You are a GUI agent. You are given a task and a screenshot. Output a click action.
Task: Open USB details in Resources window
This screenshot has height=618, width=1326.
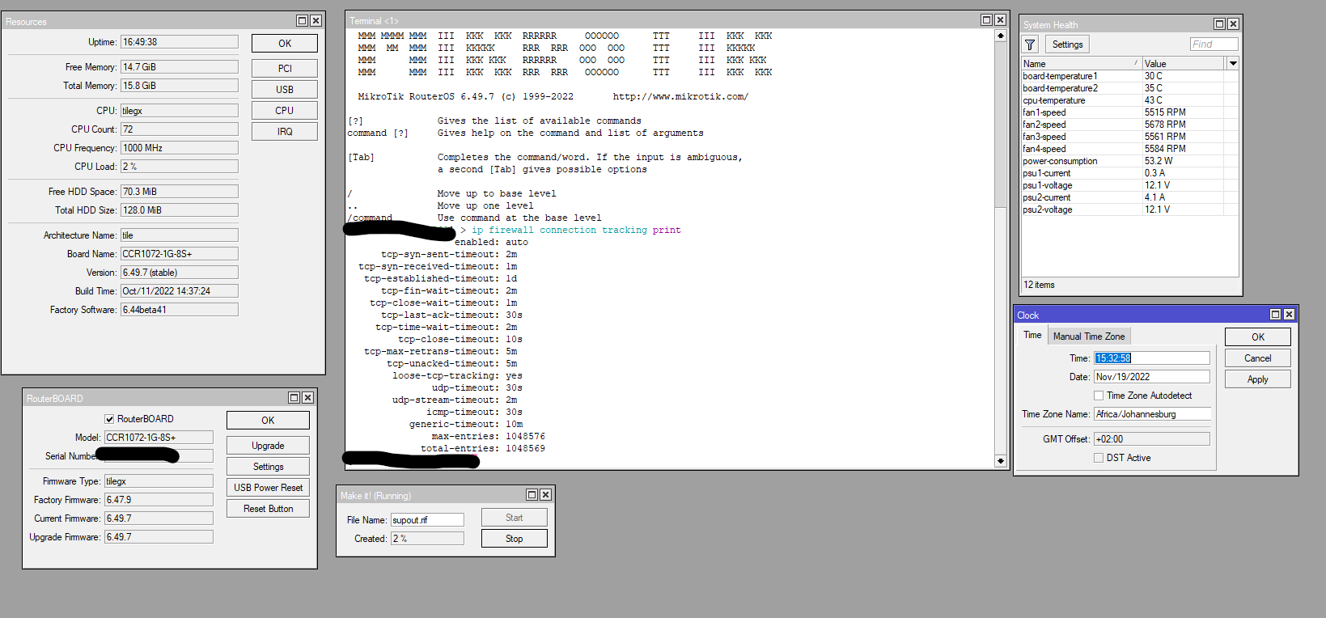(x=285, y=90)
